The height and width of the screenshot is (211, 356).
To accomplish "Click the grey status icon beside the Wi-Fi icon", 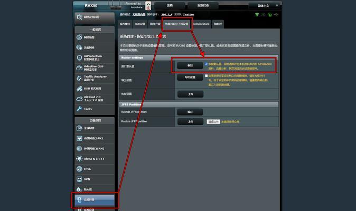I will click(263, 14).
